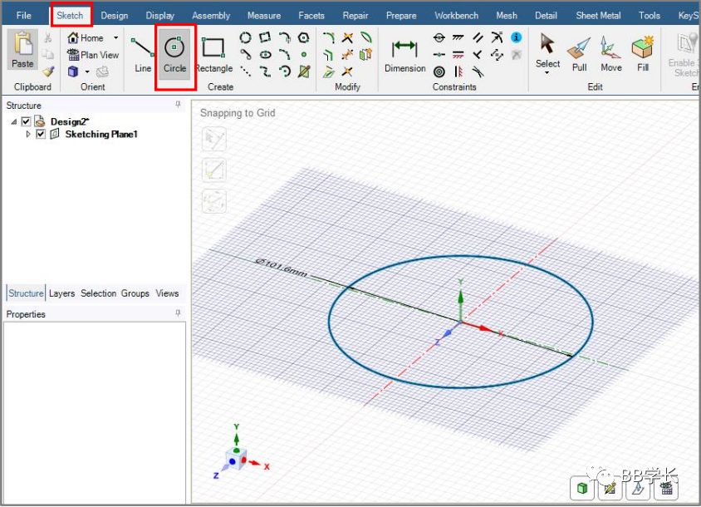Select the Point sketch tool
This screenshot has height=507, width=701.
point(304,55)
